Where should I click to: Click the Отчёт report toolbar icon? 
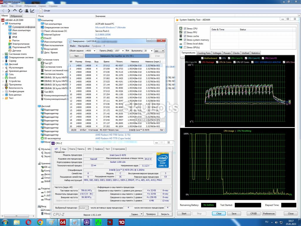click(41, 11)
